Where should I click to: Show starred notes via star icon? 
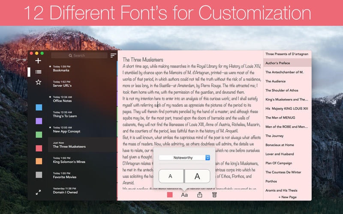38,82
